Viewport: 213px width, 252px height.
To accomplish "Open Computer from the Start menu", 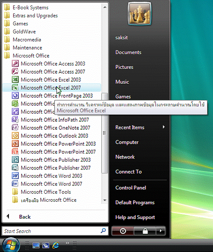I will click(127, 142).
